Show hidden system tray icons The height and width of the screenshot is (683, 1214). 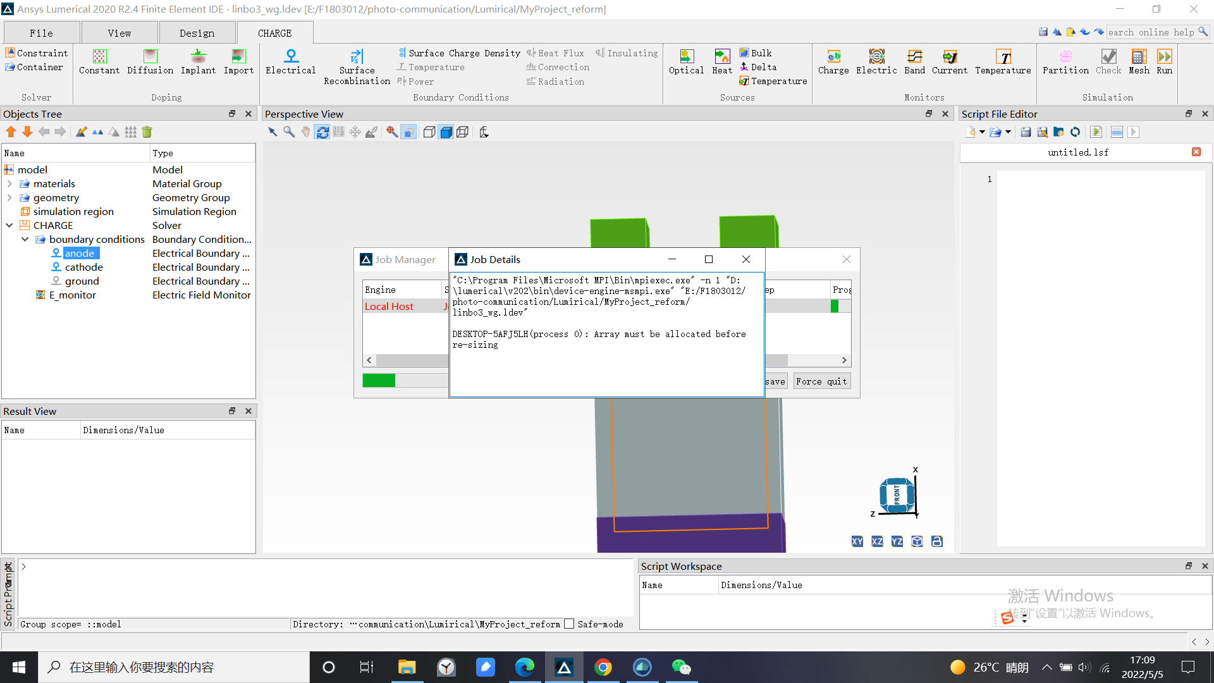coord(1046,667)
